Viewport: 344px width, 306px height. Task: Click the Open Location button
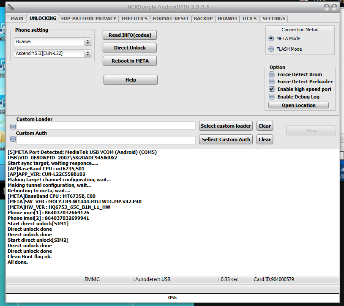(298, 105)
